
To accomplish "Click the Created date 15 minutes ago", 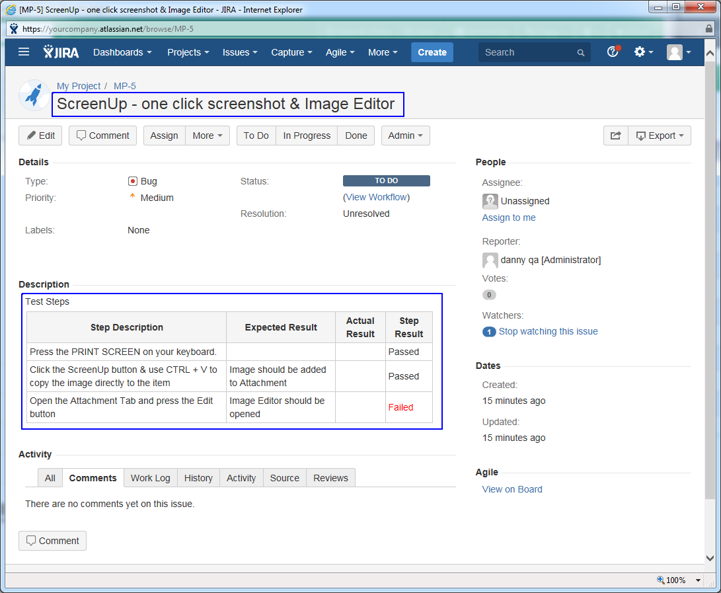I will click(x=513, y=401).
